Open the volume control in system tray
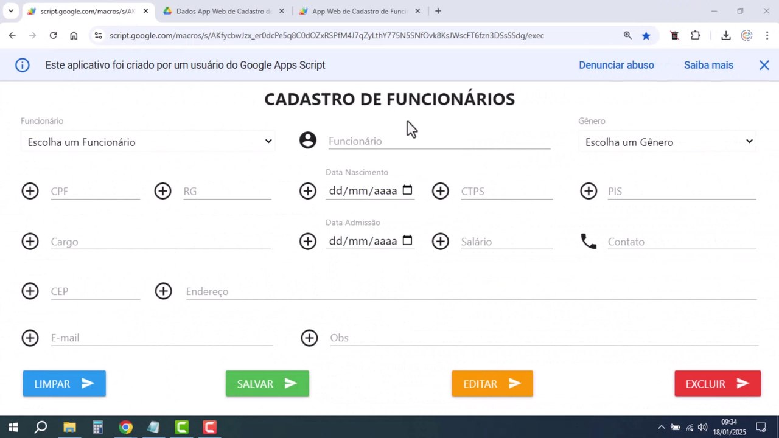This screenshot has width=779, height=438. click(703, 427)
